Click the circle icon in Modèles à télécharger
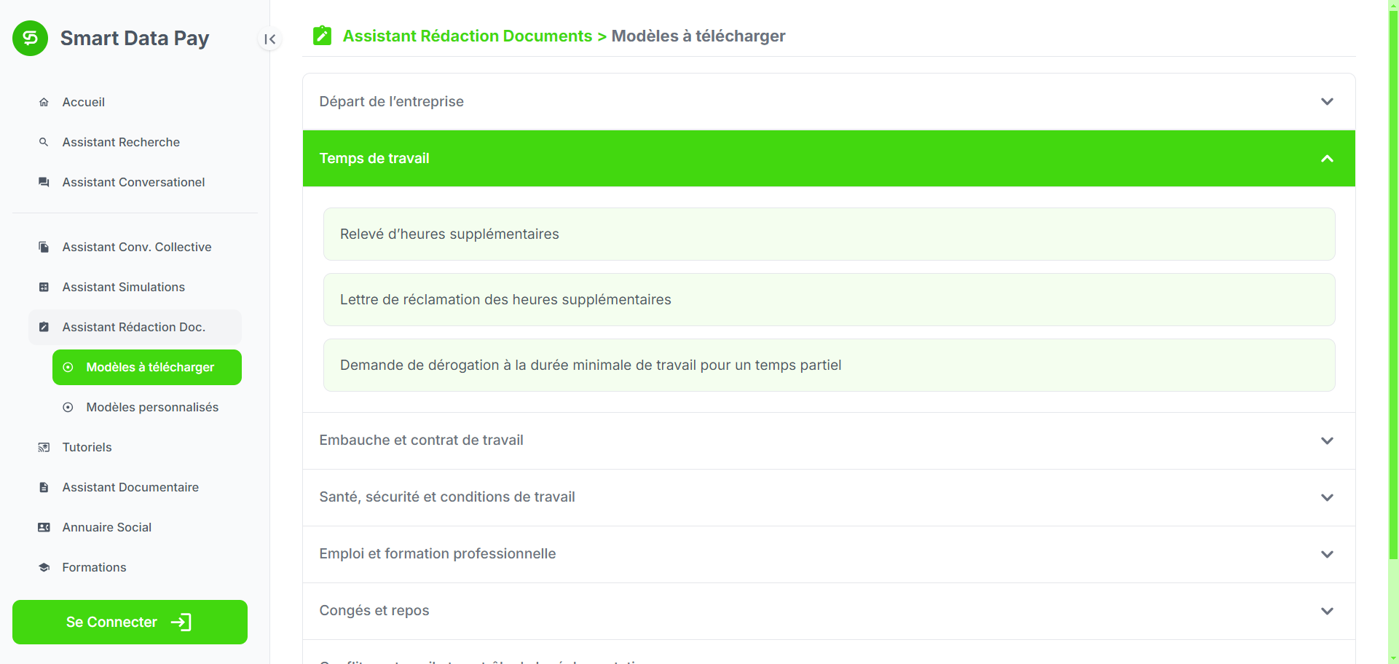 [68, 367]
